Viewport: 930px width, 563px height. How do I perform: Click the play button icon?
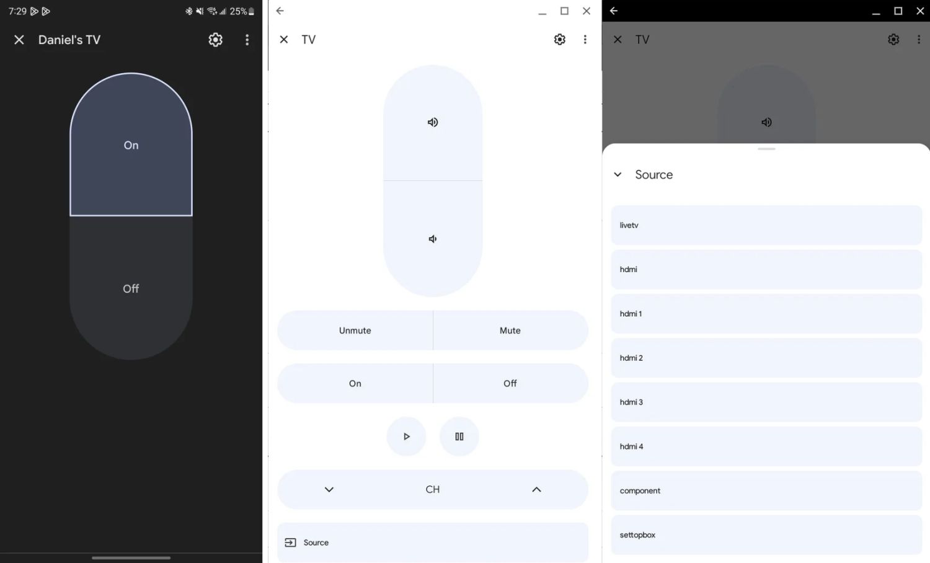click(x=406, y=437)
